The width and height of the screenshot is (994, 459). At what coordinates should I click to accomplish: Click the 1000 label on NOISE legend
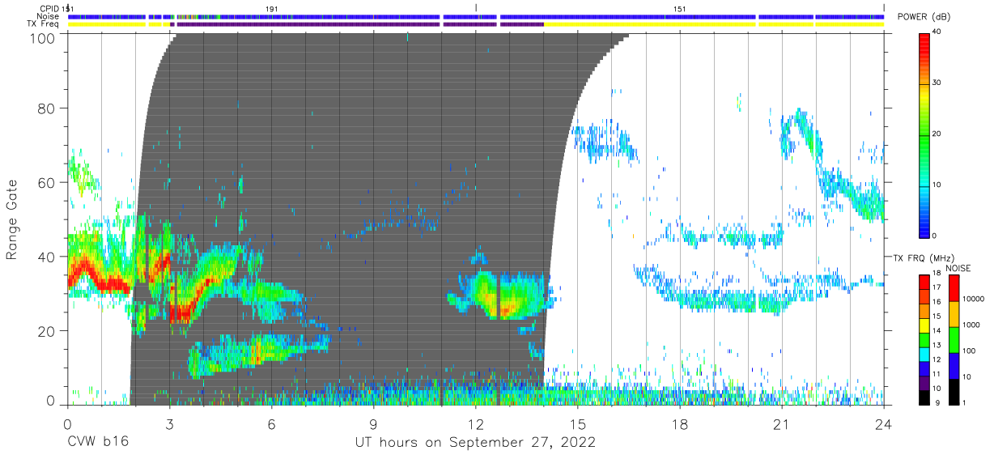tap(972, 325)
